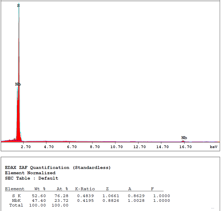Click the 14.70 axis tick label
221x211 pixels.
[x=162, y=147]
